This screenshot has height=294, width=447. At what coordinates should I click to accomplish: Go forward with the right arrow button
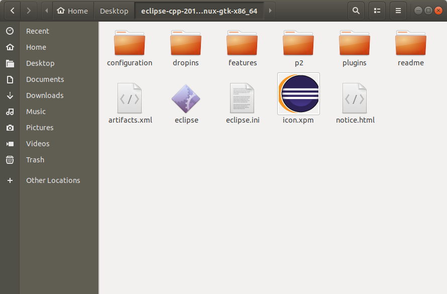click(x=29, y=11)
